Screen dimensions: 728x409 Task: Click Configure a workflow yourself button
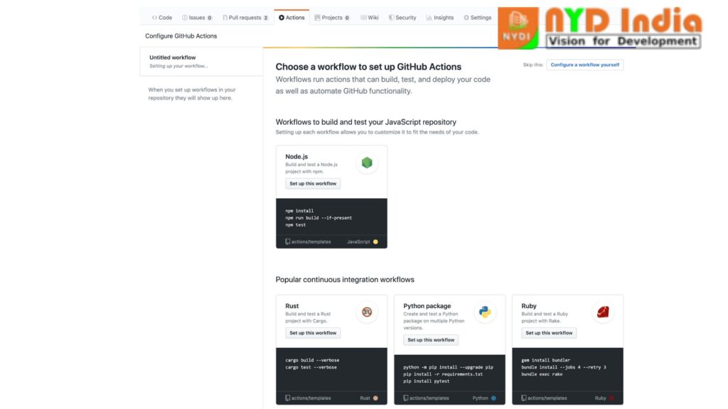tap(584, 65)
